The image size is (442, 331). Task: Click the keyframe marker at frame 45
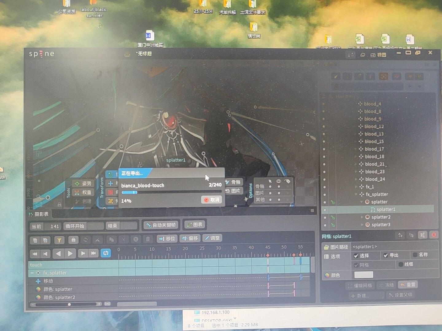pyautogui.click(x=268, y=255)
